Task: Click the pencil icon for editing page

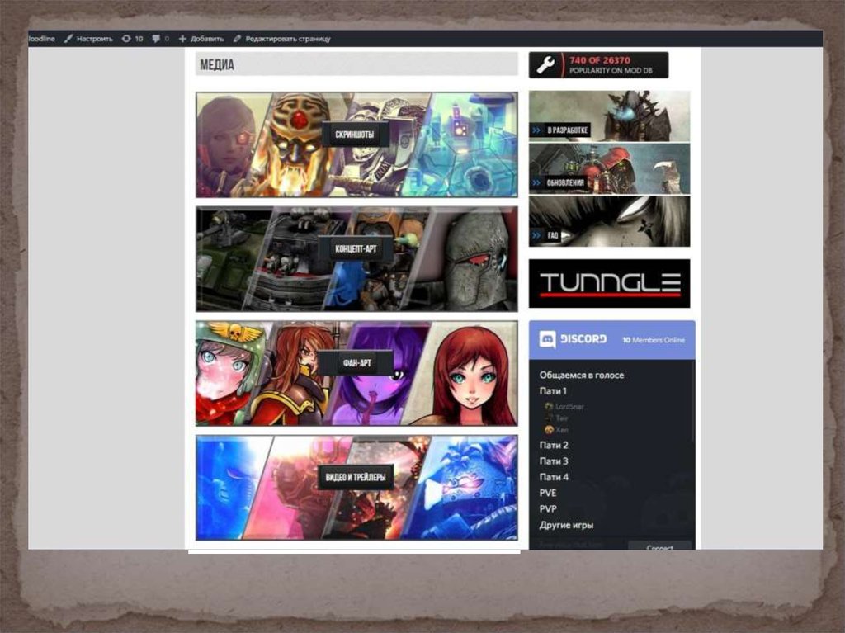Action: coord(237,39)
